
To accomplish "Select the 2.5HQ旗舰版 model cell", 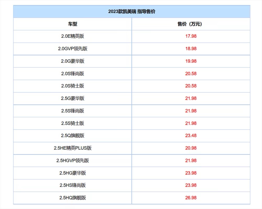I will 73,198.
